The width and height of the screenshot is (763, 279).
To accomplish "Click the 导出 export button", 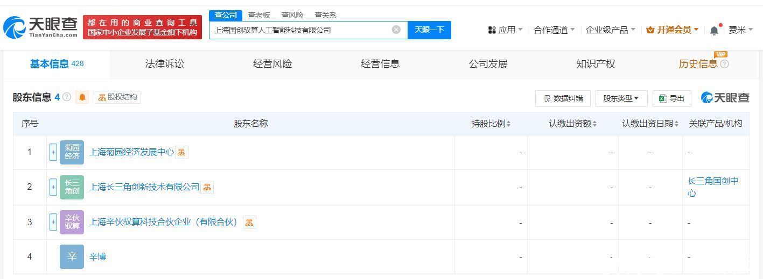I will pyautogui.click(x=671, y=98).
